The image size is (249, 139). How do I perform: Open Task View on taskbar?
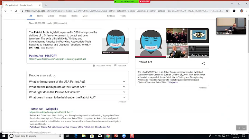tap(67, 136)
